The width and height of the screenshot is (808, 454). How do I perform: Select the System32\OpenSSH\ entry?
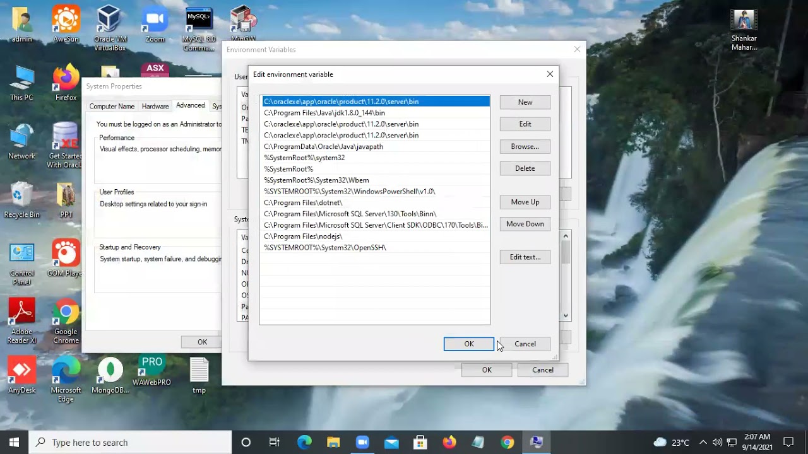click(376, 248)
